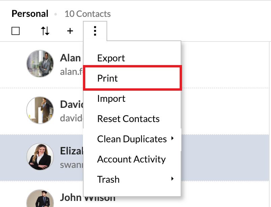
Task: Click the 10 Contacts count label
Action: pyautogui.click(x=87, y=14)
